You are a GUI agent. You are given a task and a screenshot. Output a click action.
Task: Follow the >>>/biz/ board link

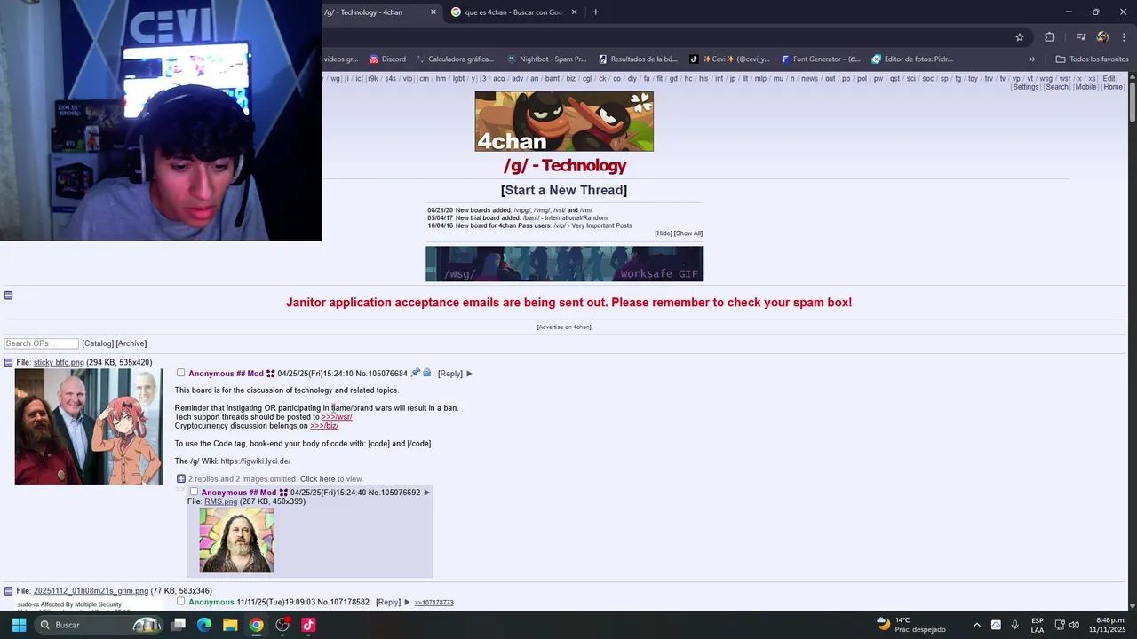pos(324,426)
